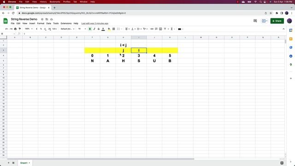The height and width of the screenshot is (166, 295).
Task: Open the Tools menu in Sheets
Action: click(56, 24)
